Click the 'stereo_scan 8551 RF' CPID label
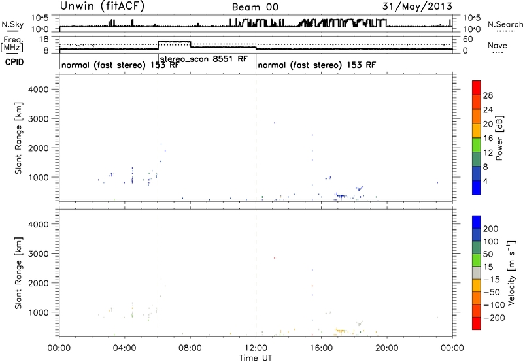 (204, 59)
